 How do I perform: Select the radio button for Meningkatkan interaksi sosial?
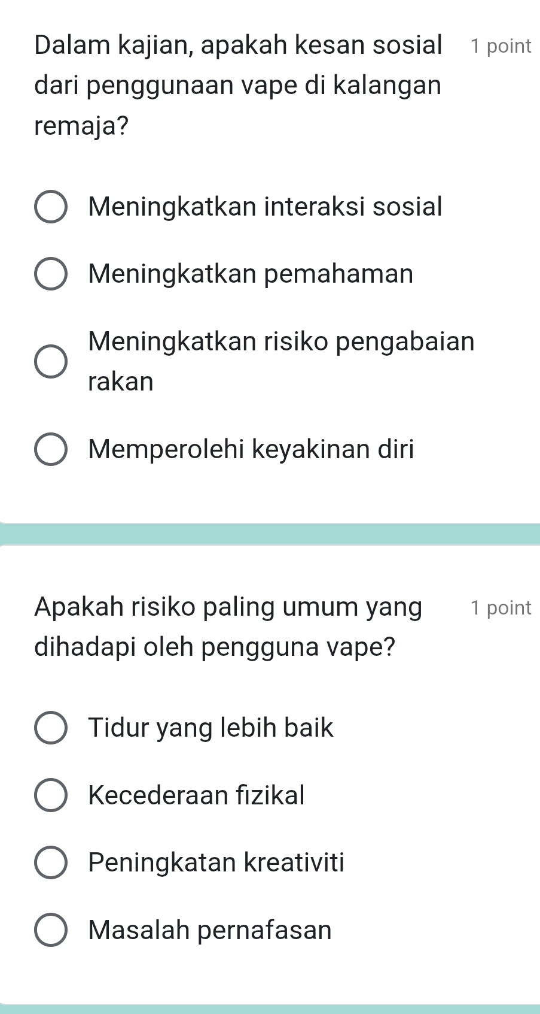(51, 207)
